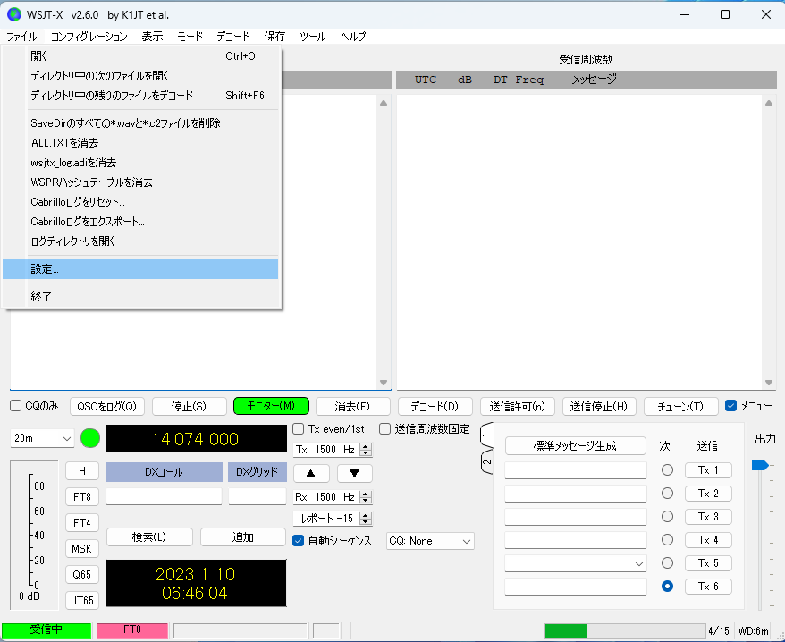Toggle the 自動シーケンス checkbox
The height and width of the screenshot is (642, 785).
[299, 541]
